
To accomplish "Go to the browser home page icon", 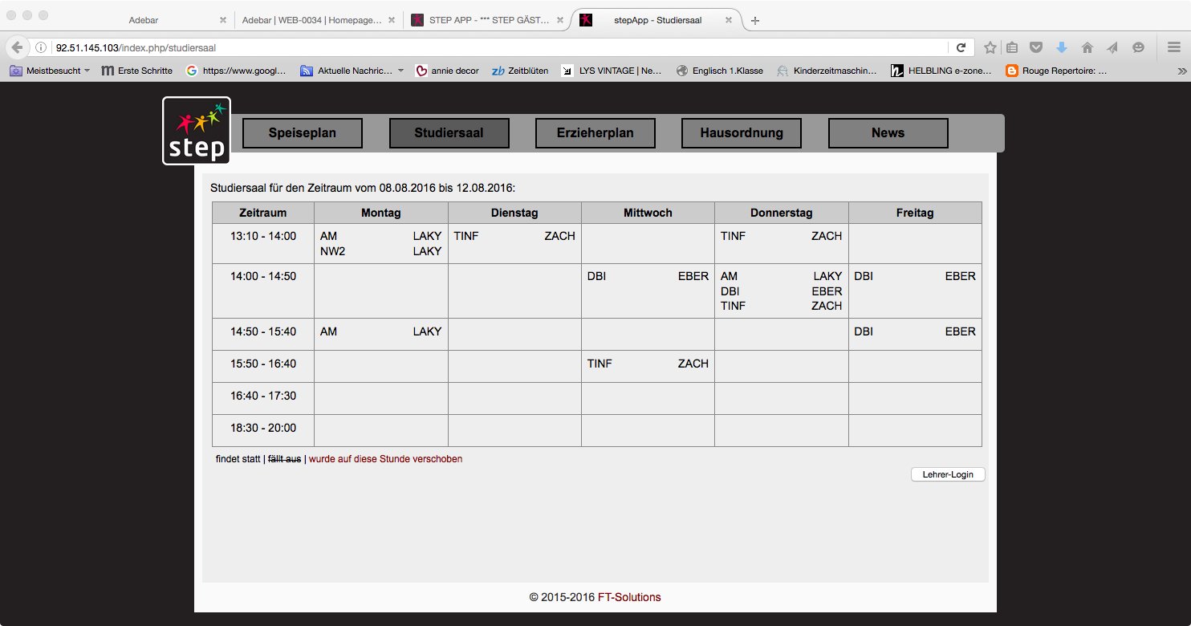I will [1087, 47].
